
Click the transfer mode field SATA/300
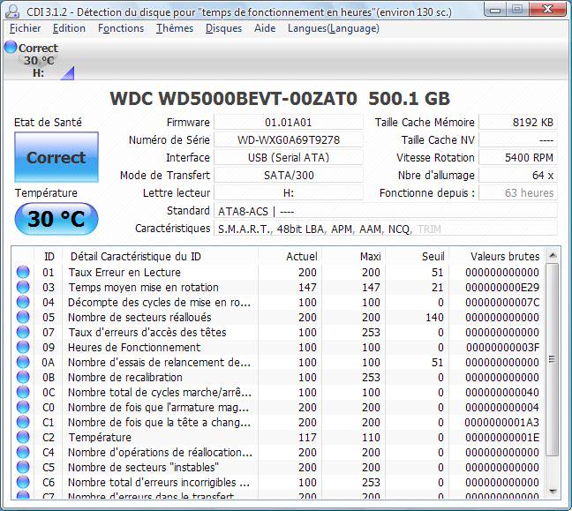pos(288,175)
